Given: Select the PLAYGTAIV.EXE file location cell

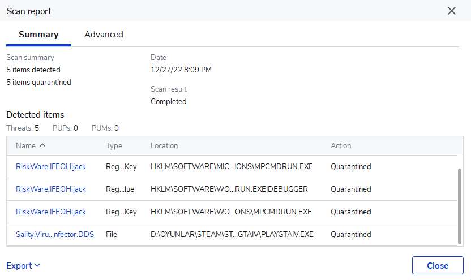Looking at the screenshot, I should tap(232, 234).
